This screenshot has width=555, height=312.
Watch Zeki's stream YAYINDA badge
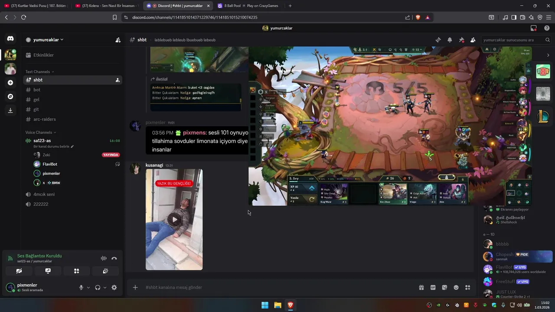point(111,155)
